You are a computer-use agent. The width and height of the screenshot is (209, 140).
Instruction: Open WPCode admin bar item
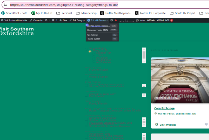click(151, 20)
